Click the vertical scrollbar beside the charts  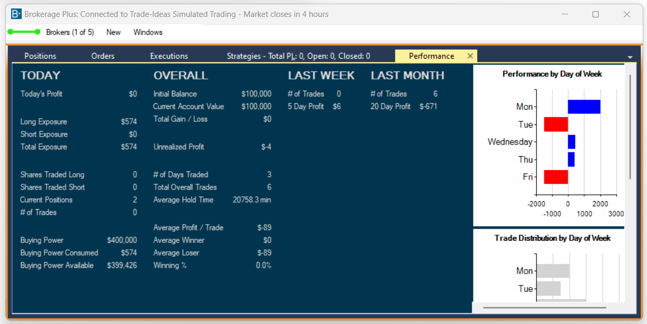tap(630, 127)
